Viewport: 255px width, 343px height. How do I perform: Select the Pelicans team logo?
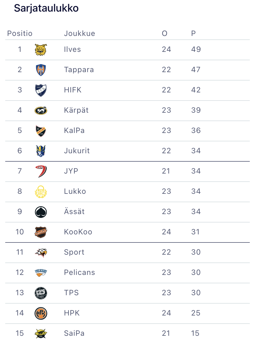coord(41,273)
